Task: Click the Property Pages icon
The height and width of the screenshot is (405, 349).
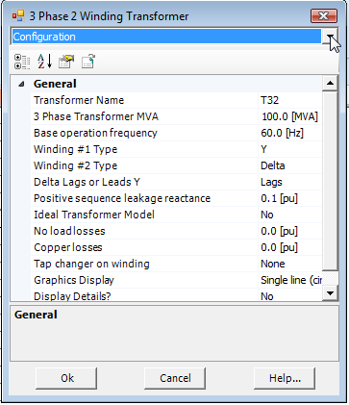Action: pos(66,62)
